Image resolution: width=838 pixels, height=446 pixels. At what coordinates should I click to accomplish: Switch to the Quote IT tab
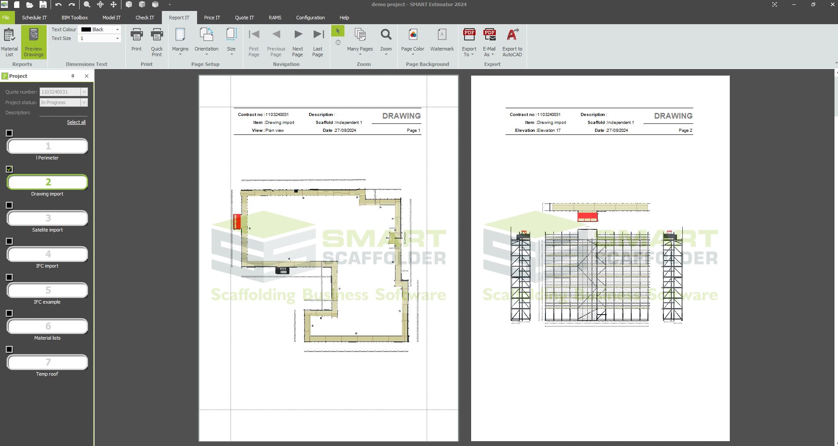coord(244,18)
